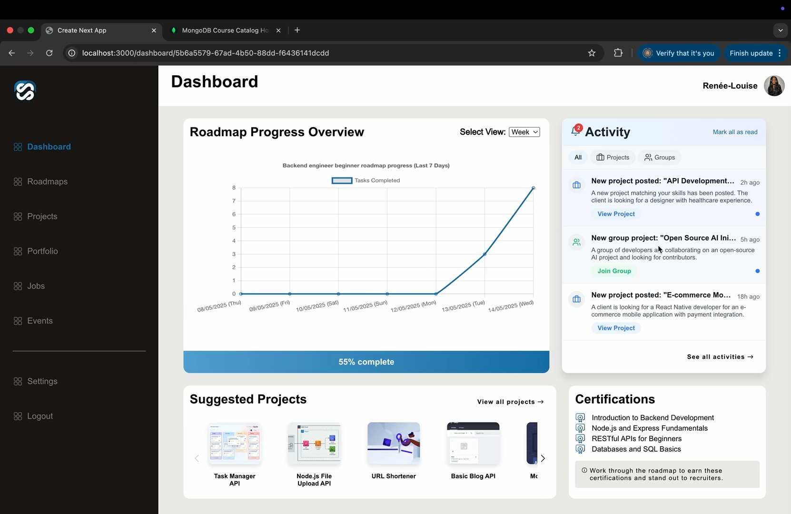Open Portfolio in the sidebar

point(42,251)
